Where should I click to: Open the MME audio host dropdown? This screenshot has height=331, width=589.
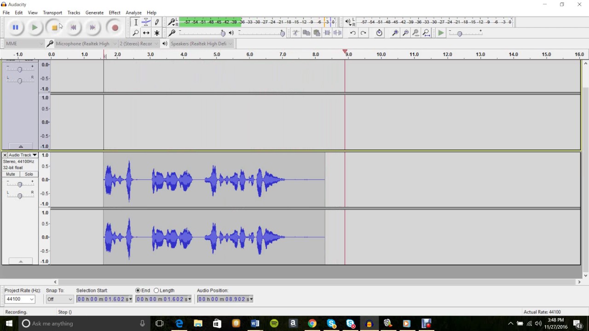click(24, 44)
